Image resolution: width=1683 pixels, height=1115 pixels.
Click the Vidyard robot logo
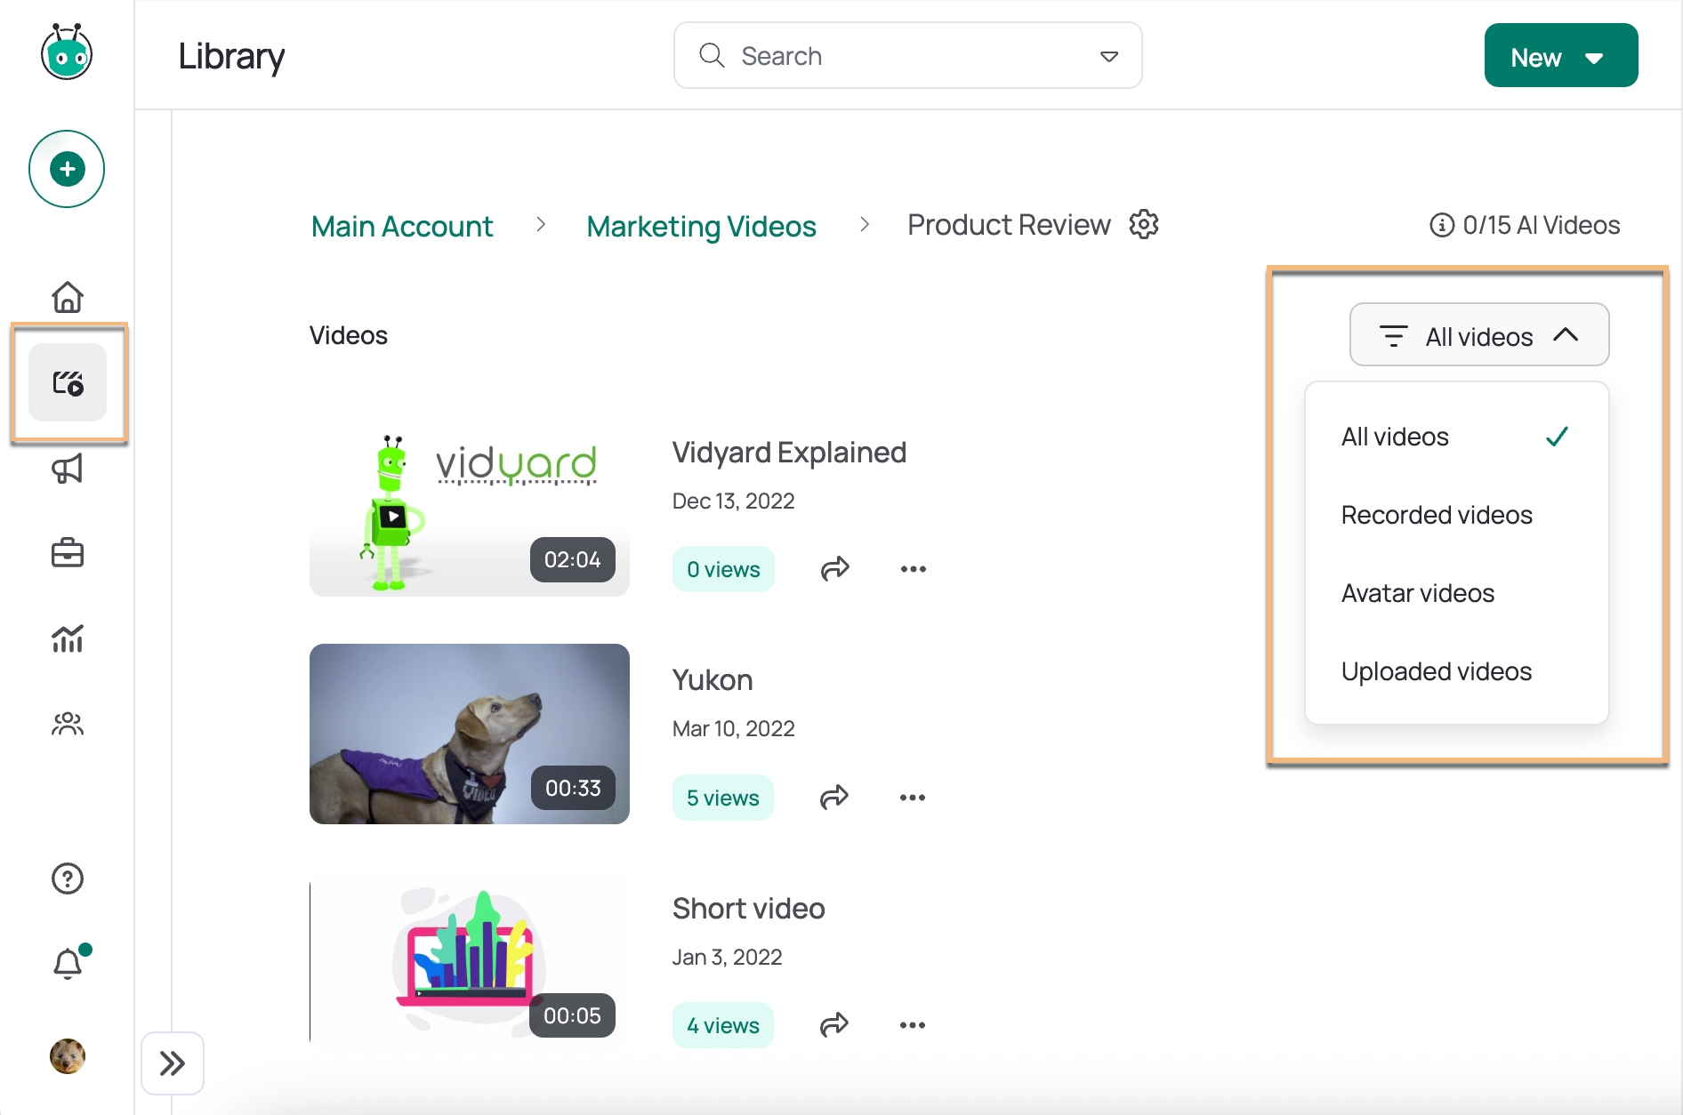point(67,52)
